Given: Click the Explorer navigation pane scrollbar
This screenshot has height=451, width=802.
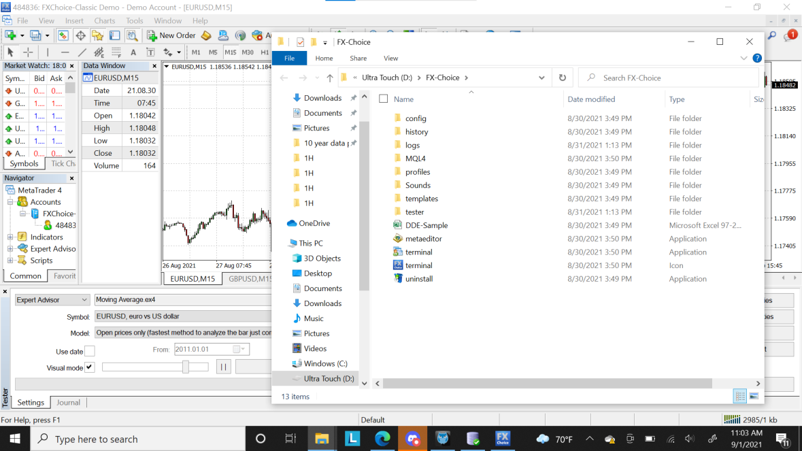Looking at the screenshot, I should point(364,205).
